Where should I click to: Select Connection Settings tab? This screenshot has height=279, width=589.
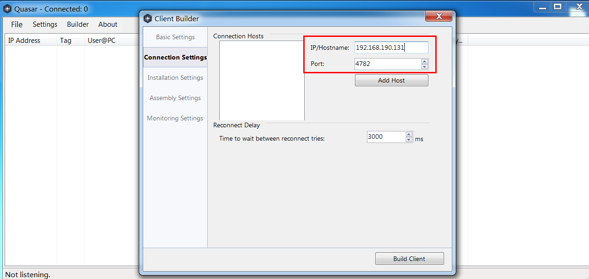pos(175,57)
